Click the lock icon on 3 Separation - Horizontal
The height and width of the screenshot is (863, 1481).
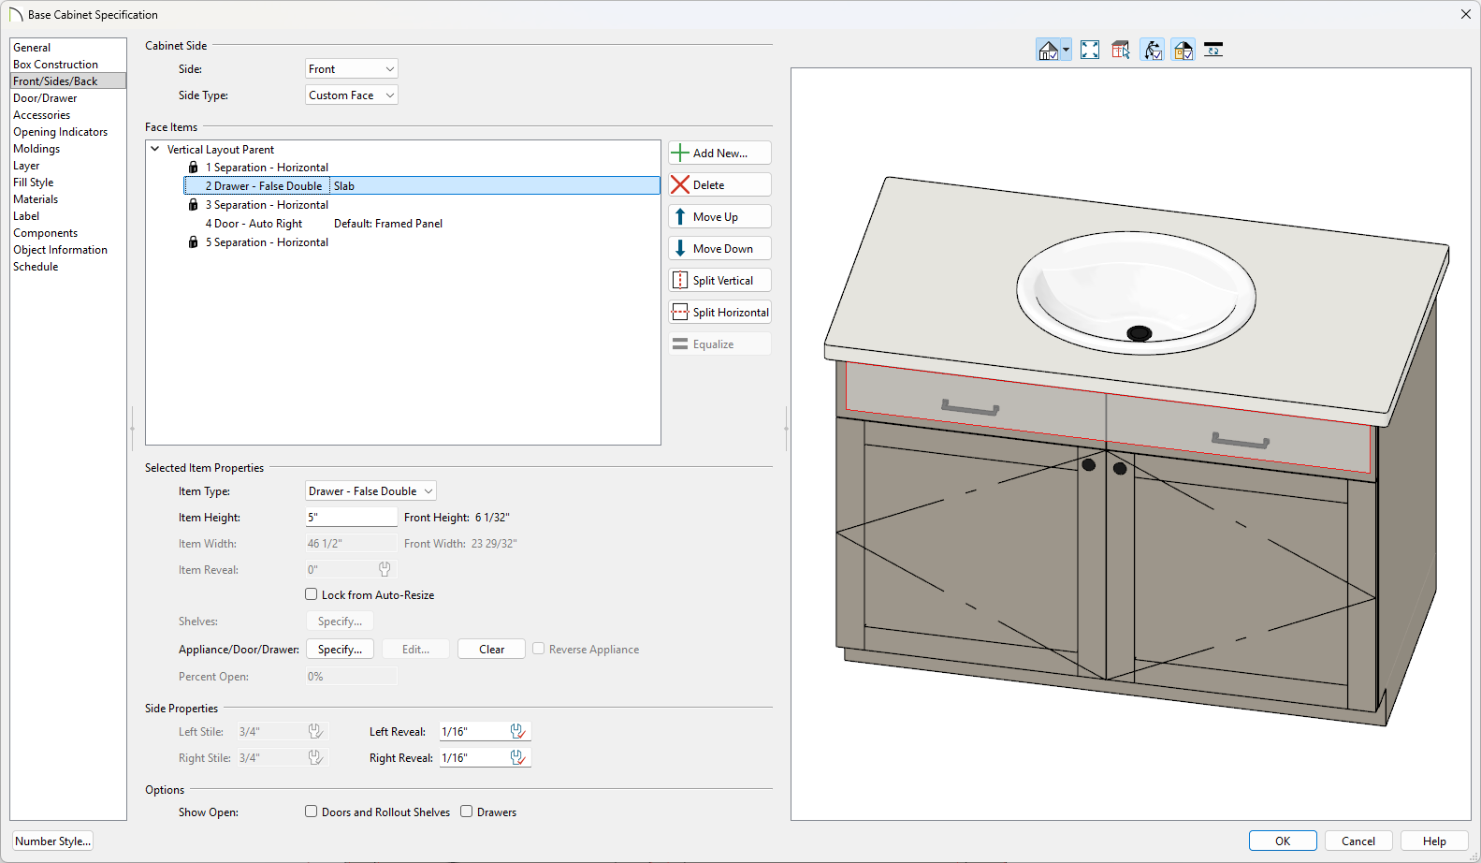click(194, 205)
